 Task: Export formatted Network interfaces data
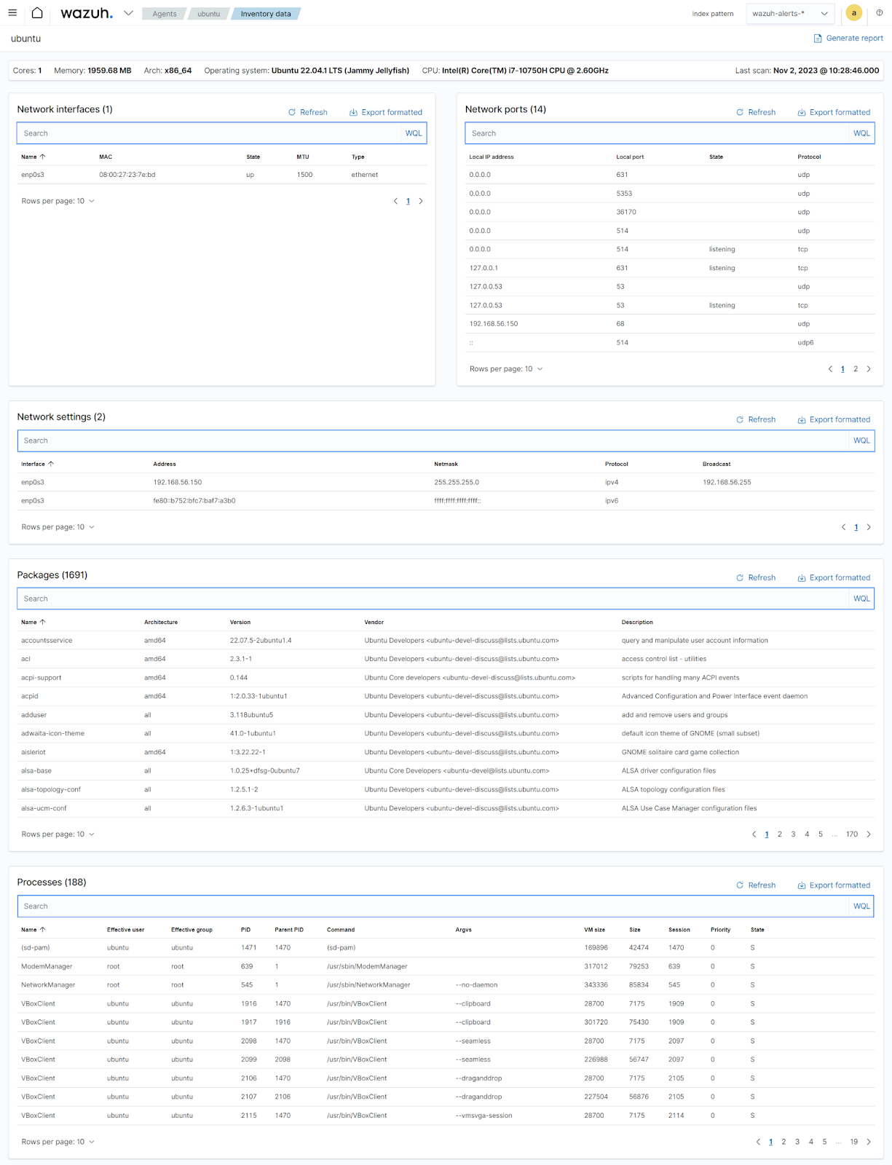pos(386,112)
